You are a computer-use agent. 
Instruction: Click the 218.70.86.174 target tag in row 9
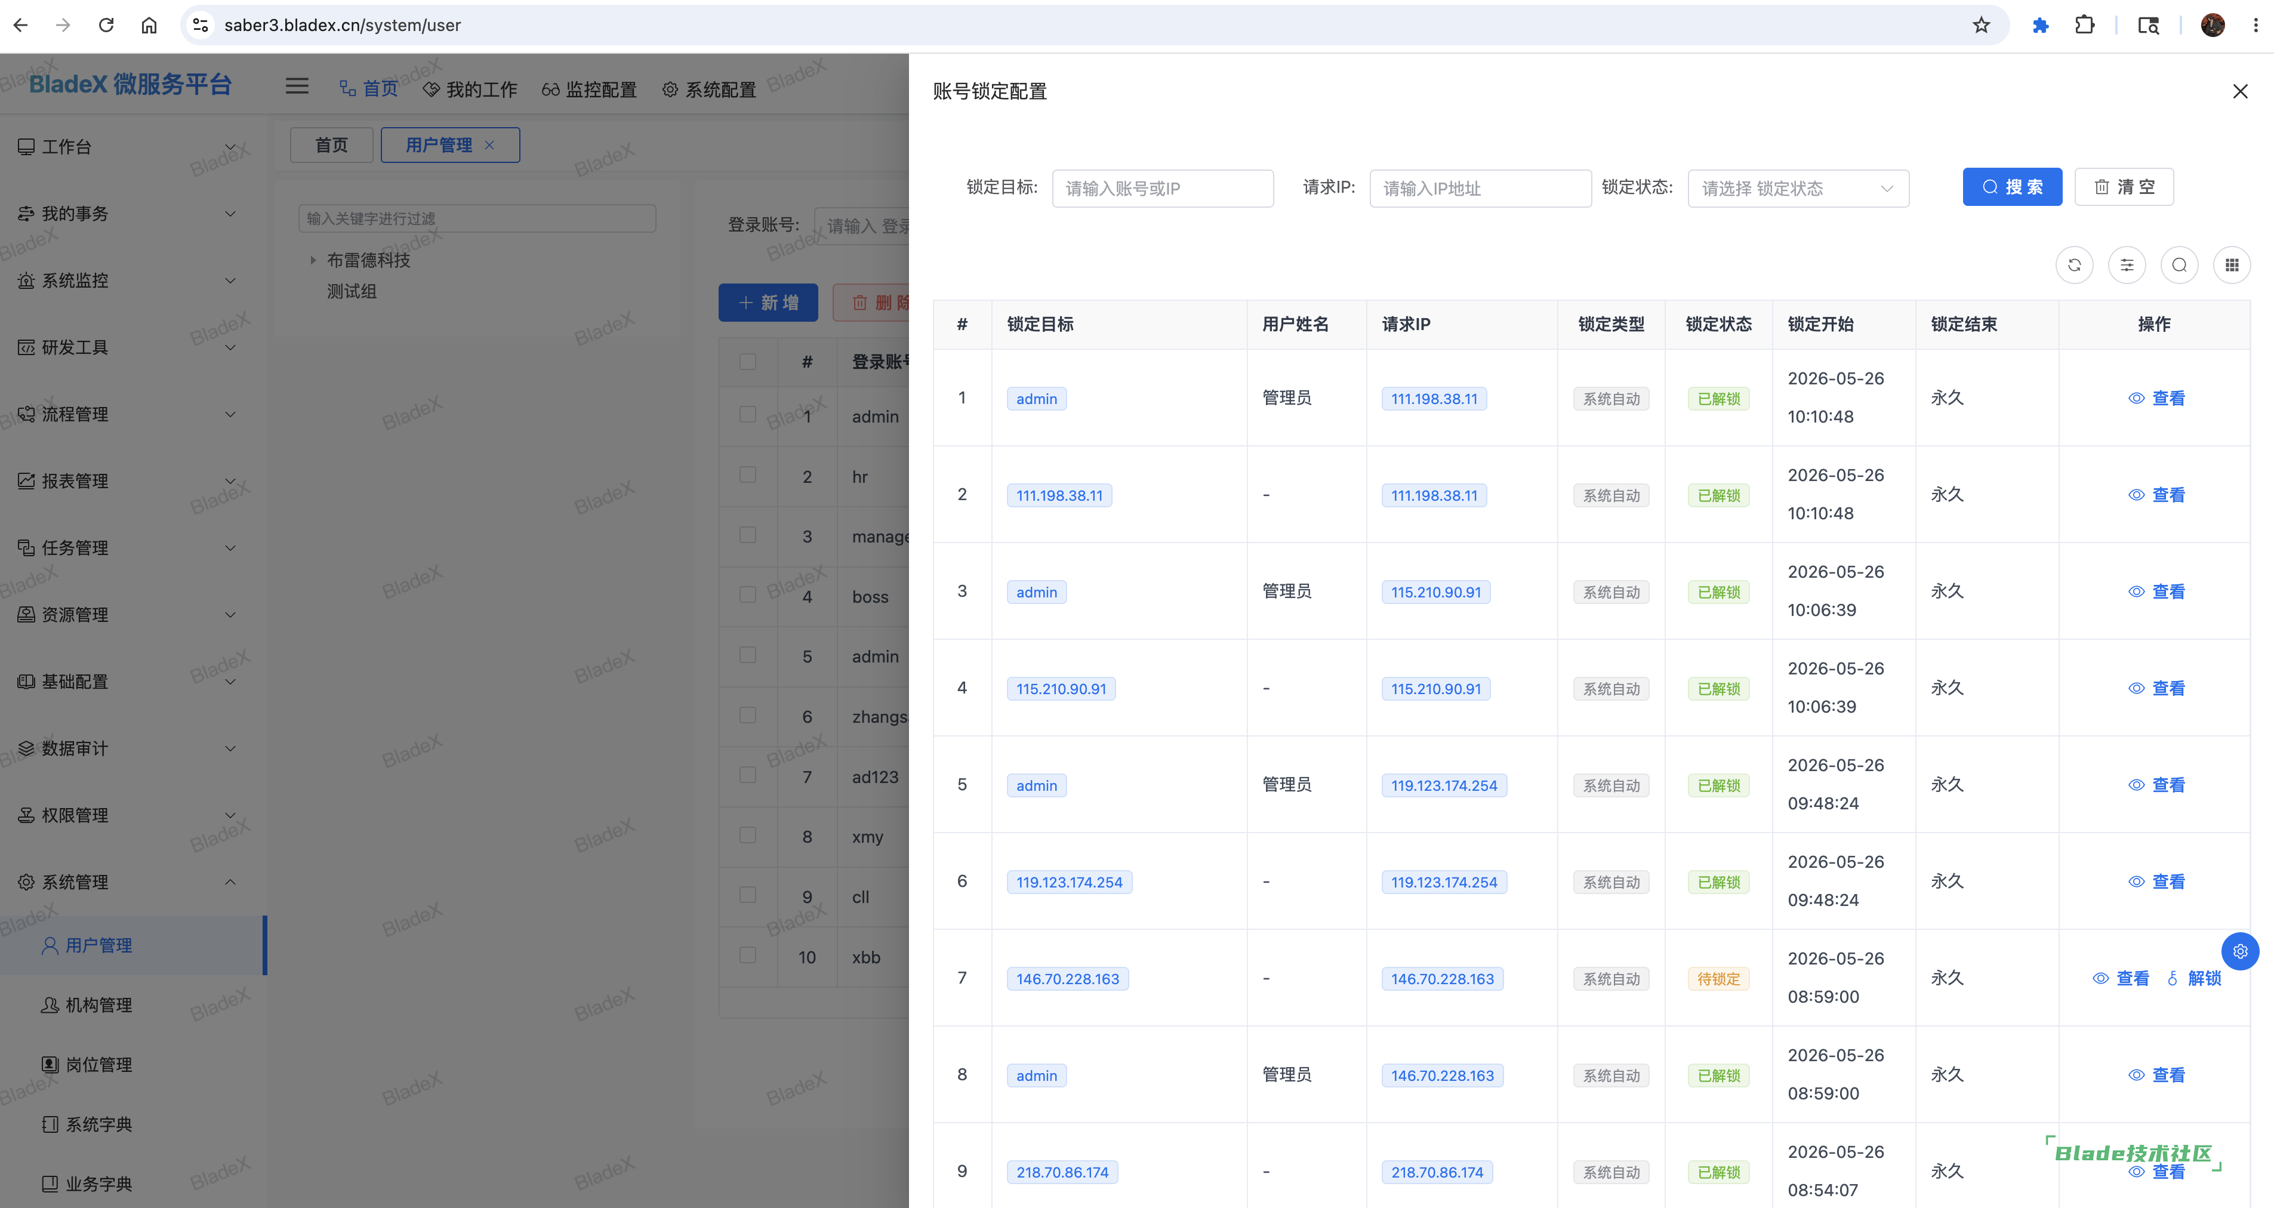point(1062,1172)
